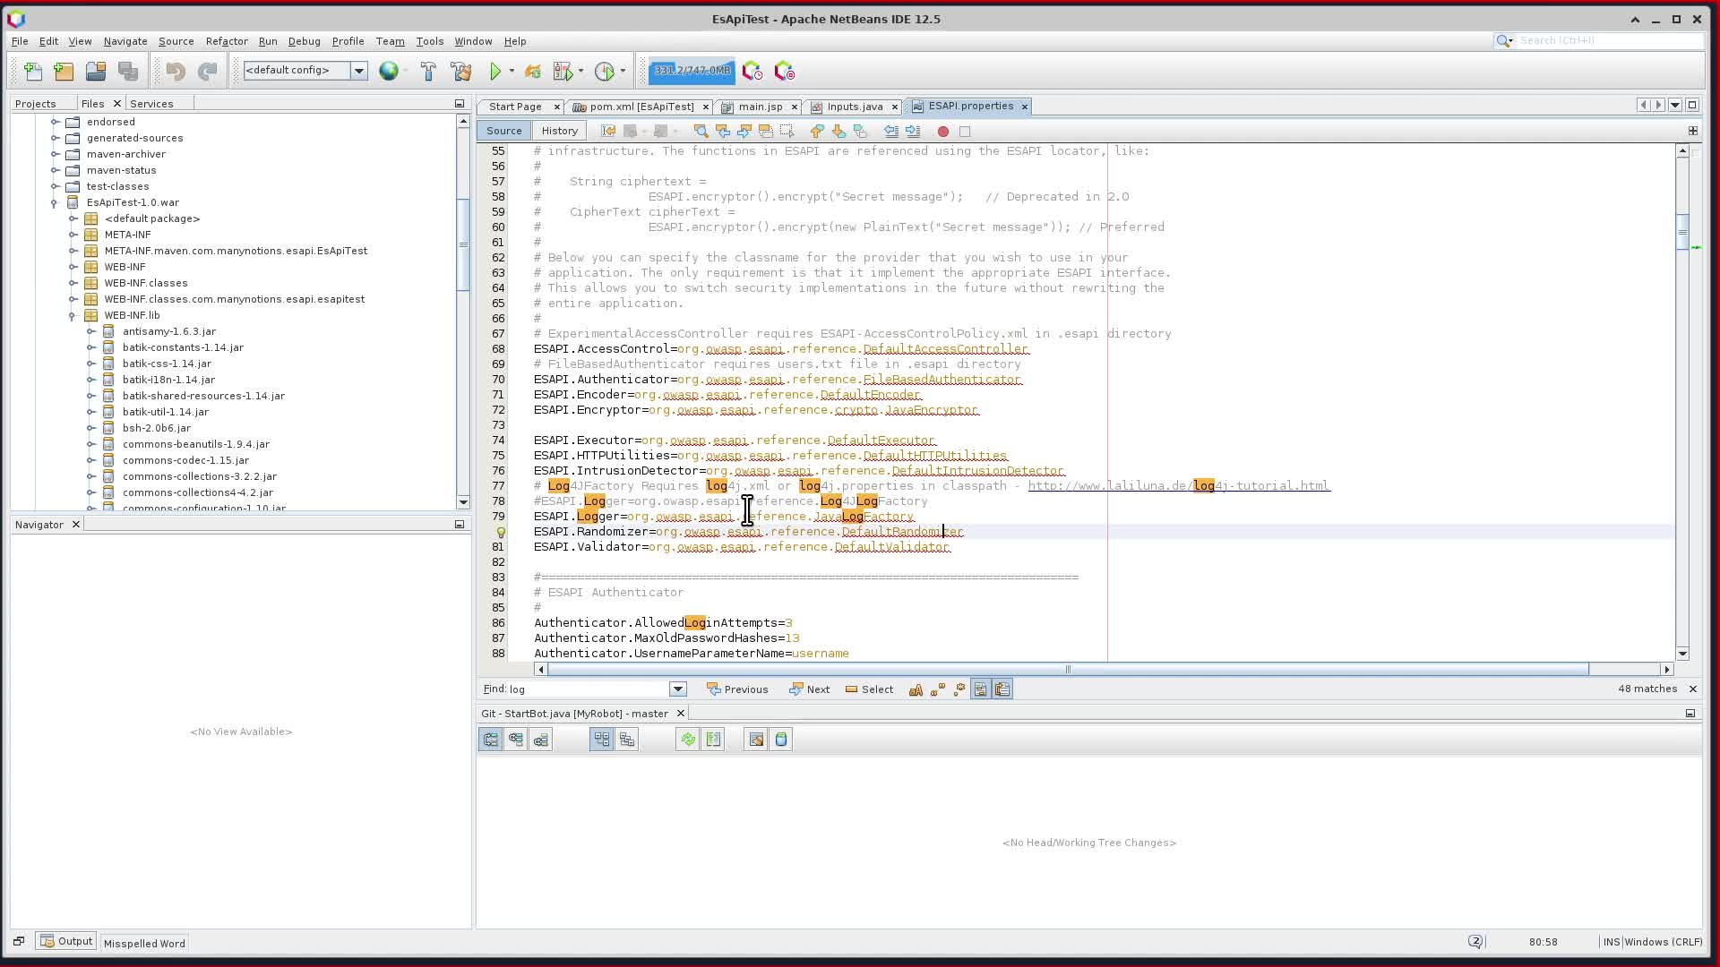Build the project with hammer icon

coord(429,71)
